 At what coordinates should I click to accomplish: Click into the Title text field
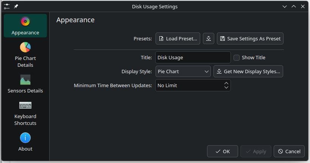pyautogui.click(x=193, y=58)
